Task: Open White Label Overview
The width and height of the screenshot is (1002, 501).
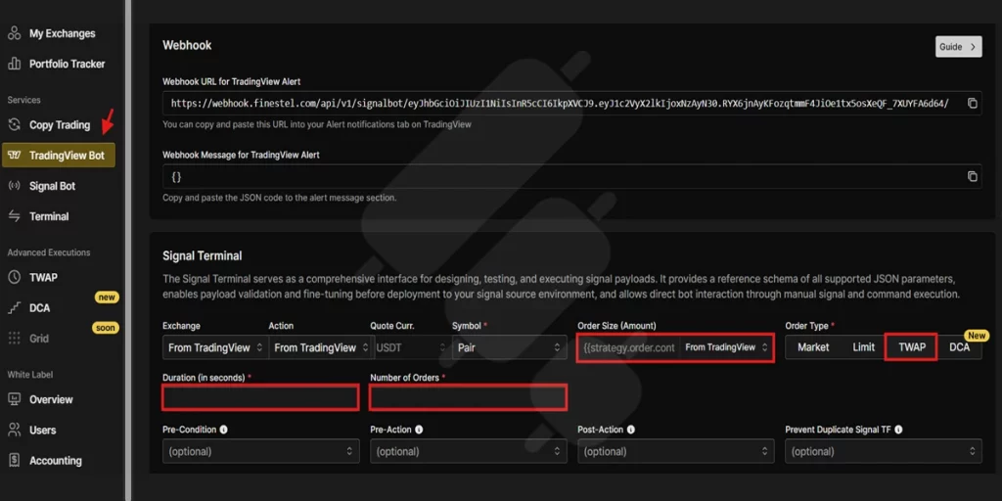Action: [51, 399]
